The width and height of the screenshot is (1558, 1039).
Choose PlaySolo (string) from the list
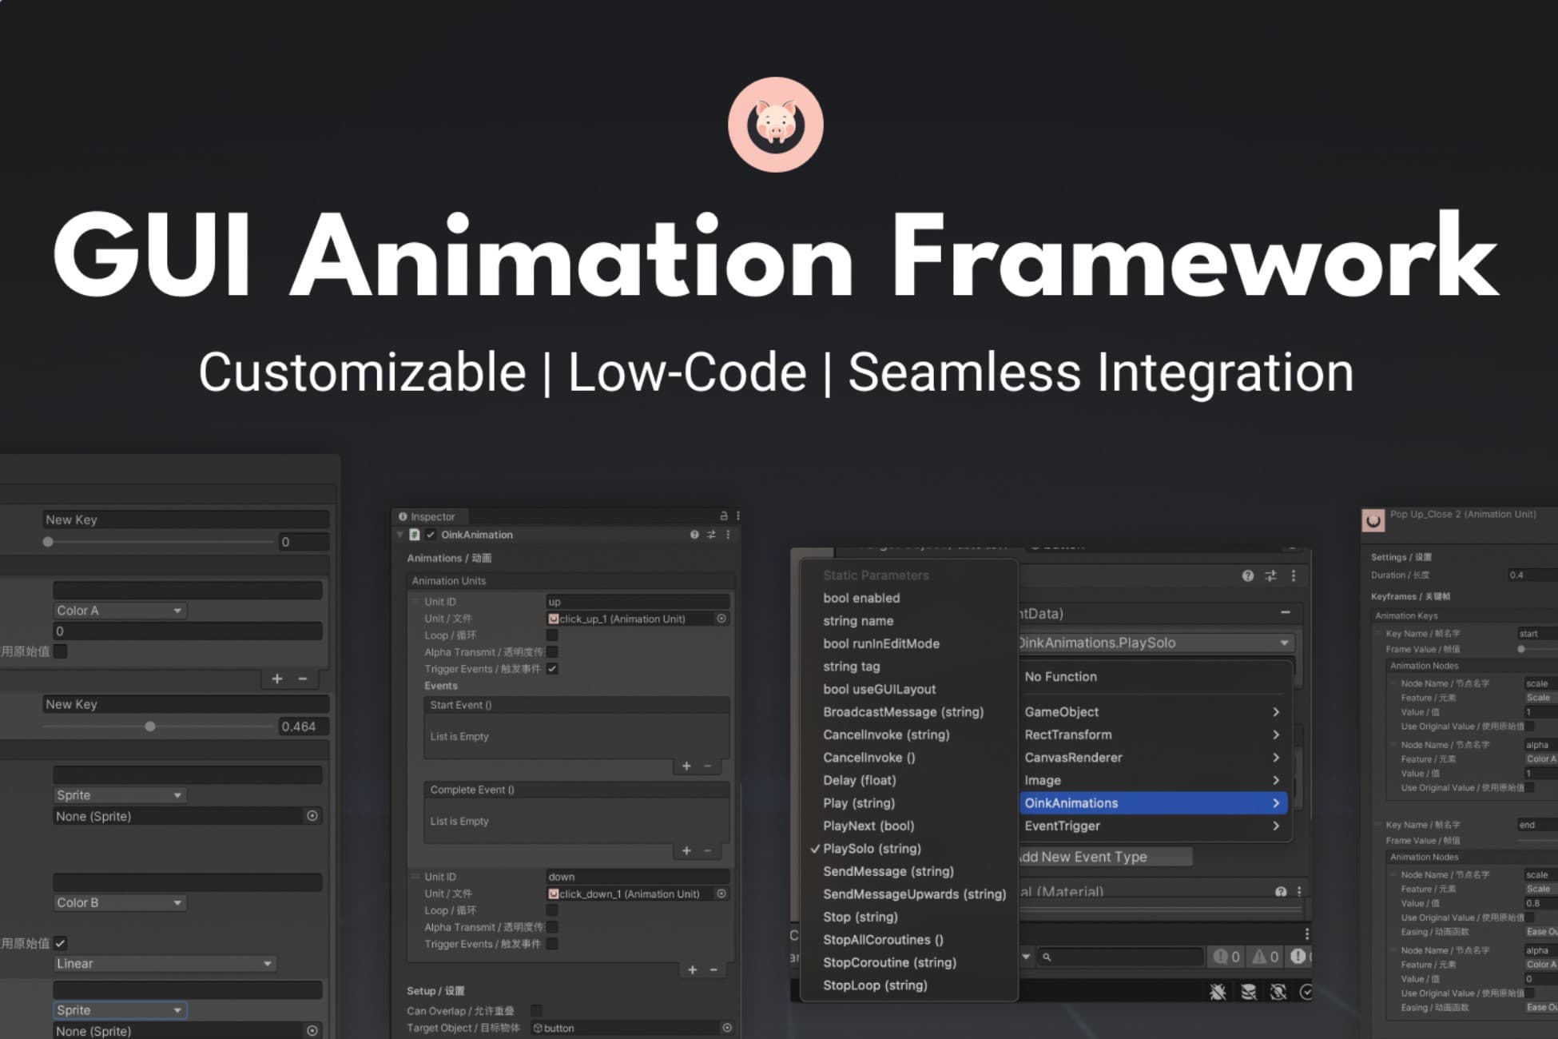pyautogui.click(x=872, y=848)
